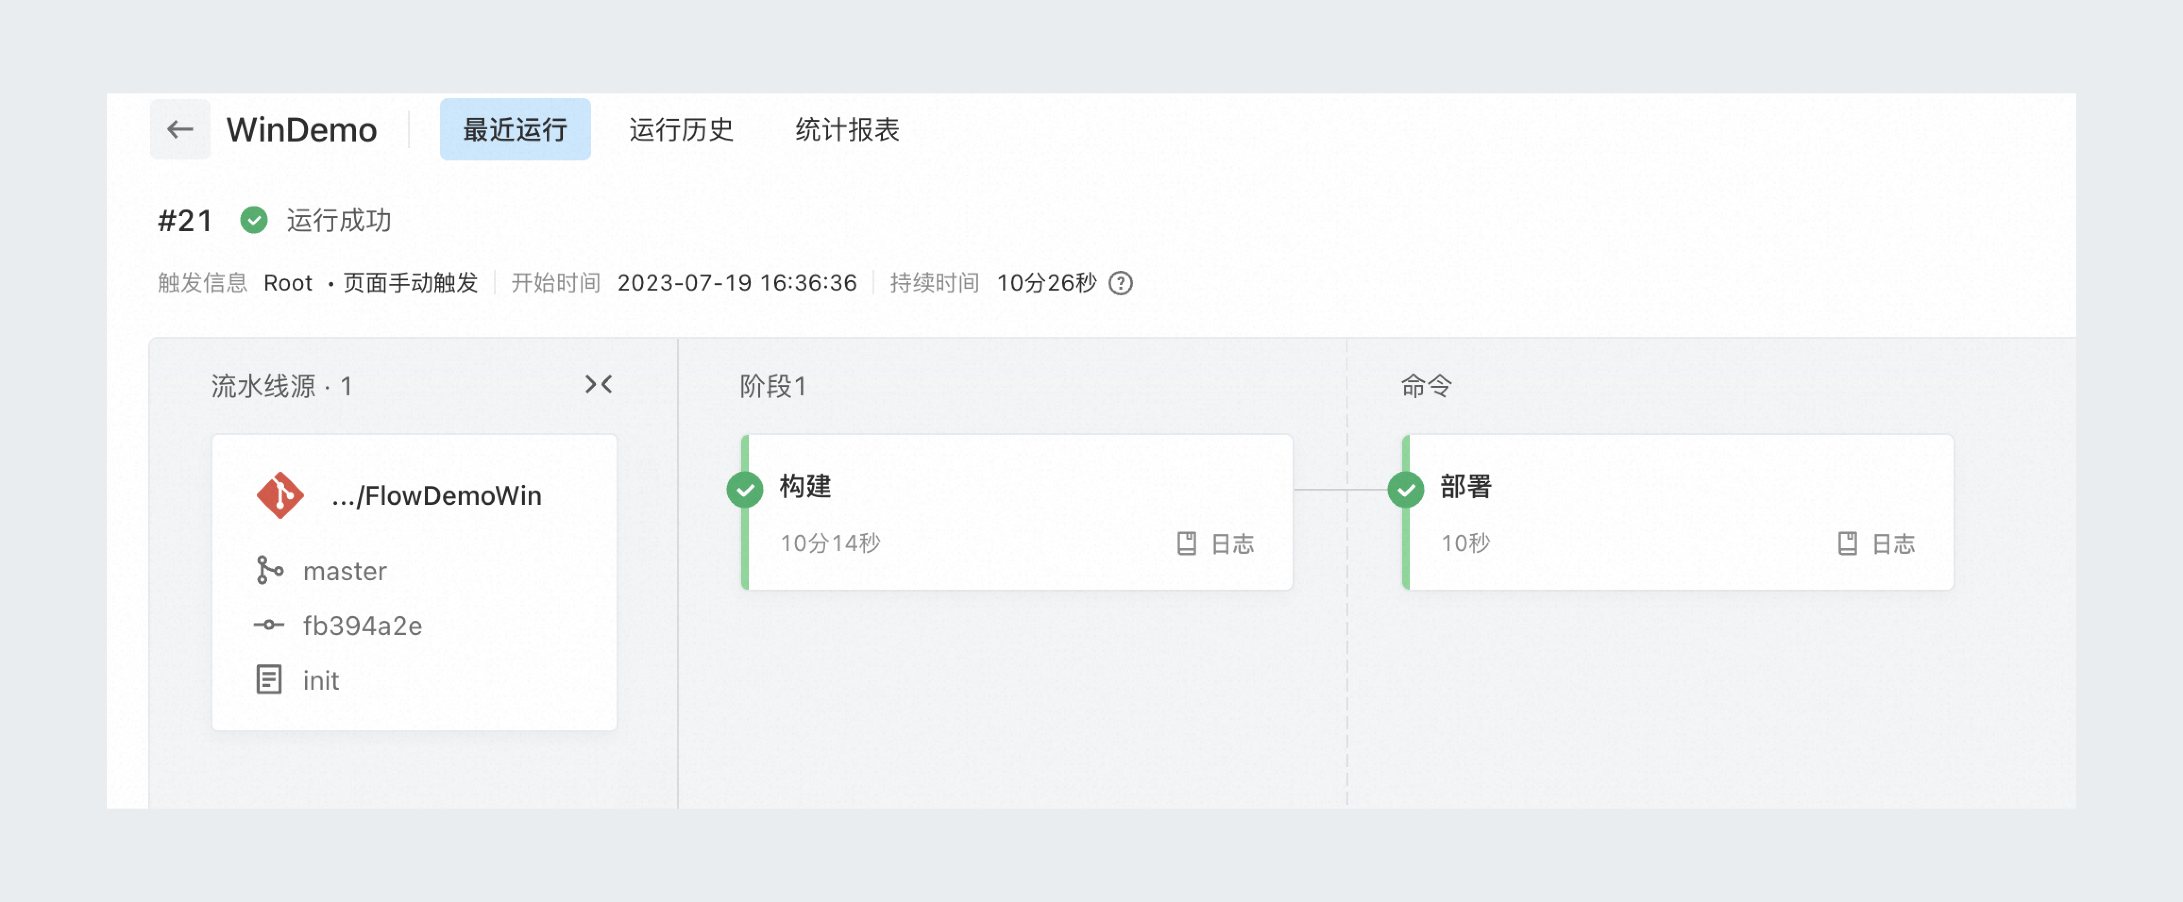Open the 运行历史 tab
Viewport: 2183px width, 902px height.
[x=680, y=130]
